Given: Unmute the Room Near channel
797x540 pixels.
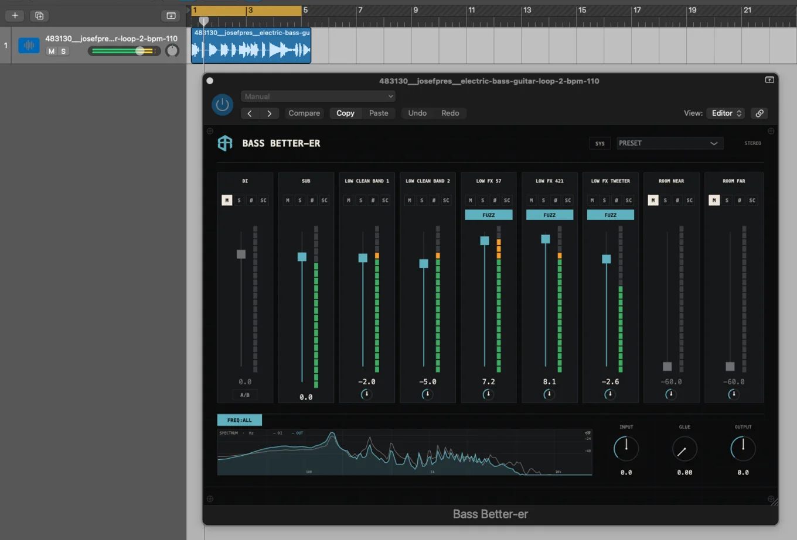Looking at the screenshot, I should click(653, 200).
